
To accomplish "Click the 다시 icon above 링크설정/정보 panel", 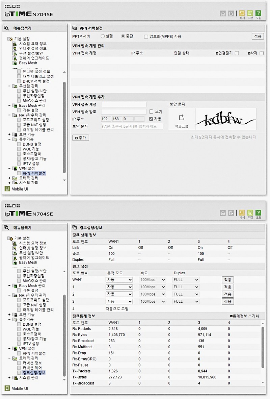I will 242,213.
